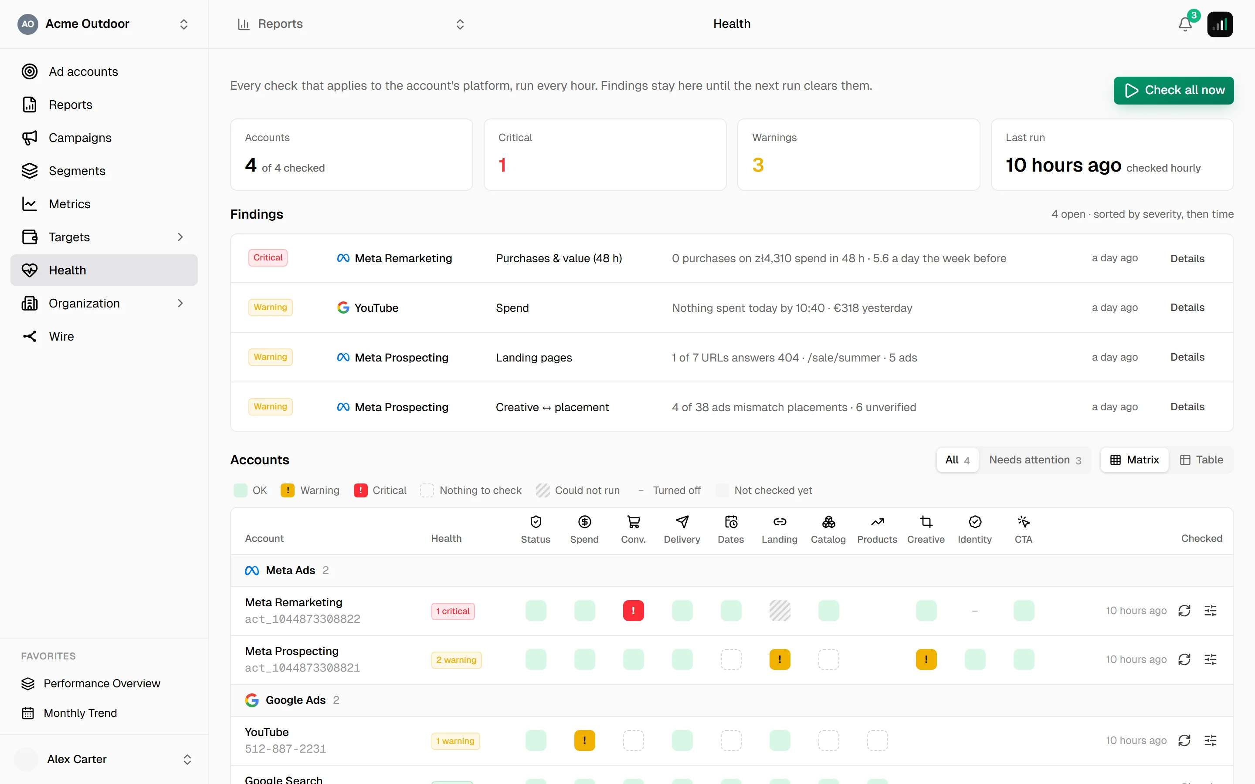
Task: Click the Warnings summary card
Action: pyautogui.click(x=858, y=155)
